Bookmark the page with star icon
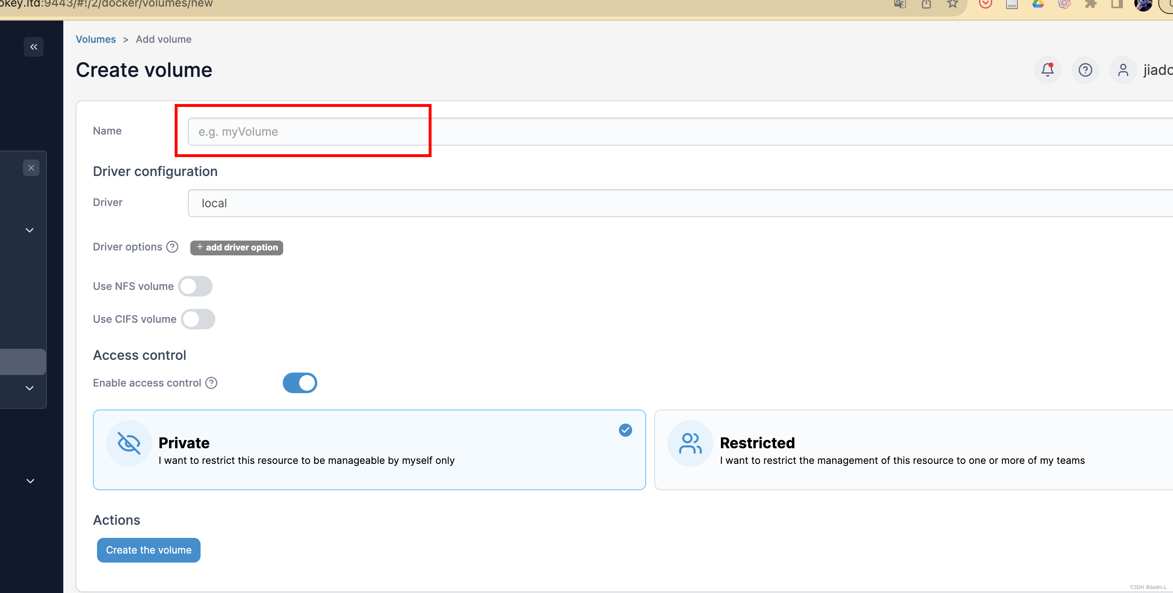The width and height of the screenshot is (1173, 593). click(952, 5)
